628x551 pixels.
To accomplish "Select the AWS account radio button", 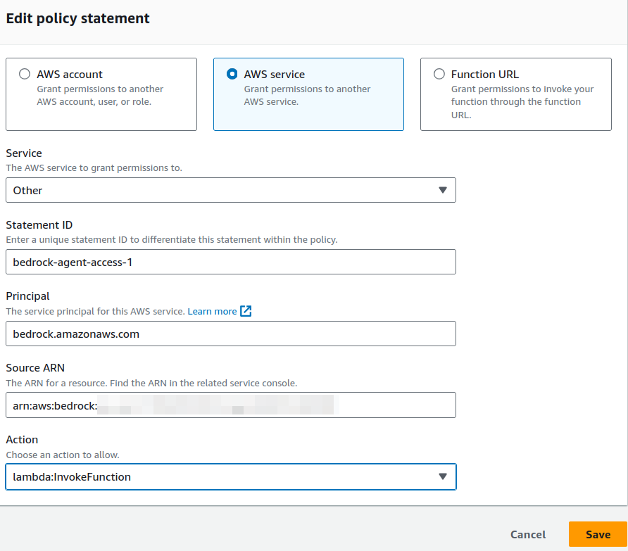I will tap(25, 74).
